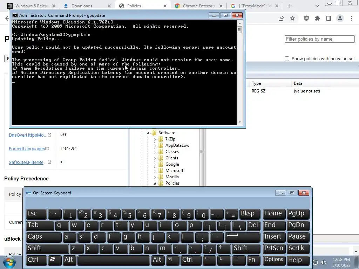
Task: Expand the Clients registry key
Action: click(155, 158)
